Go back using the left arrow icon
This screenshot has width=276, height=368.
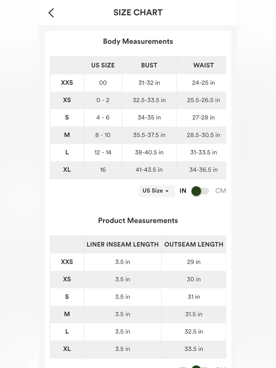pyautogui.click(x=51, y=13)
